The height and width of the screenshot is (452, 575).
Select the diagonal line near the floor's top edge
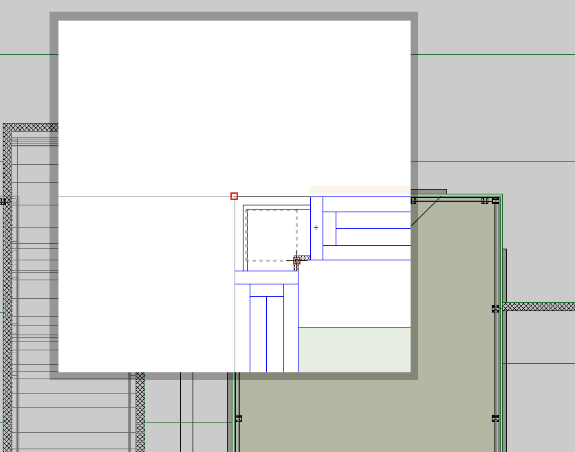point(426,210)
